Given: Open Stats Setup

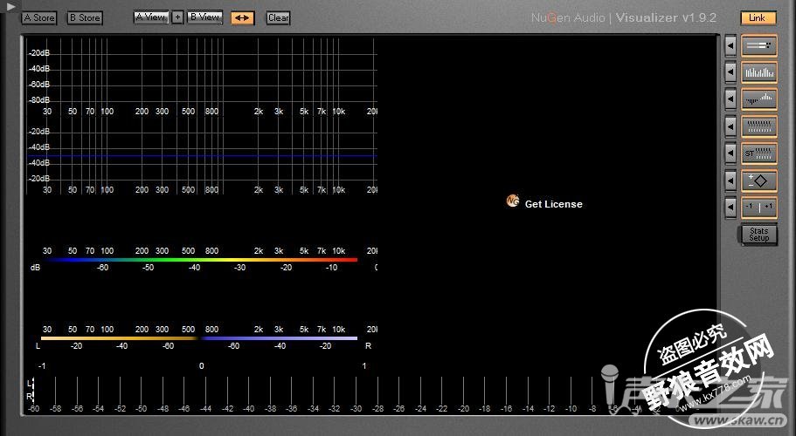Looking at the screenshot, I should [759, 235].
